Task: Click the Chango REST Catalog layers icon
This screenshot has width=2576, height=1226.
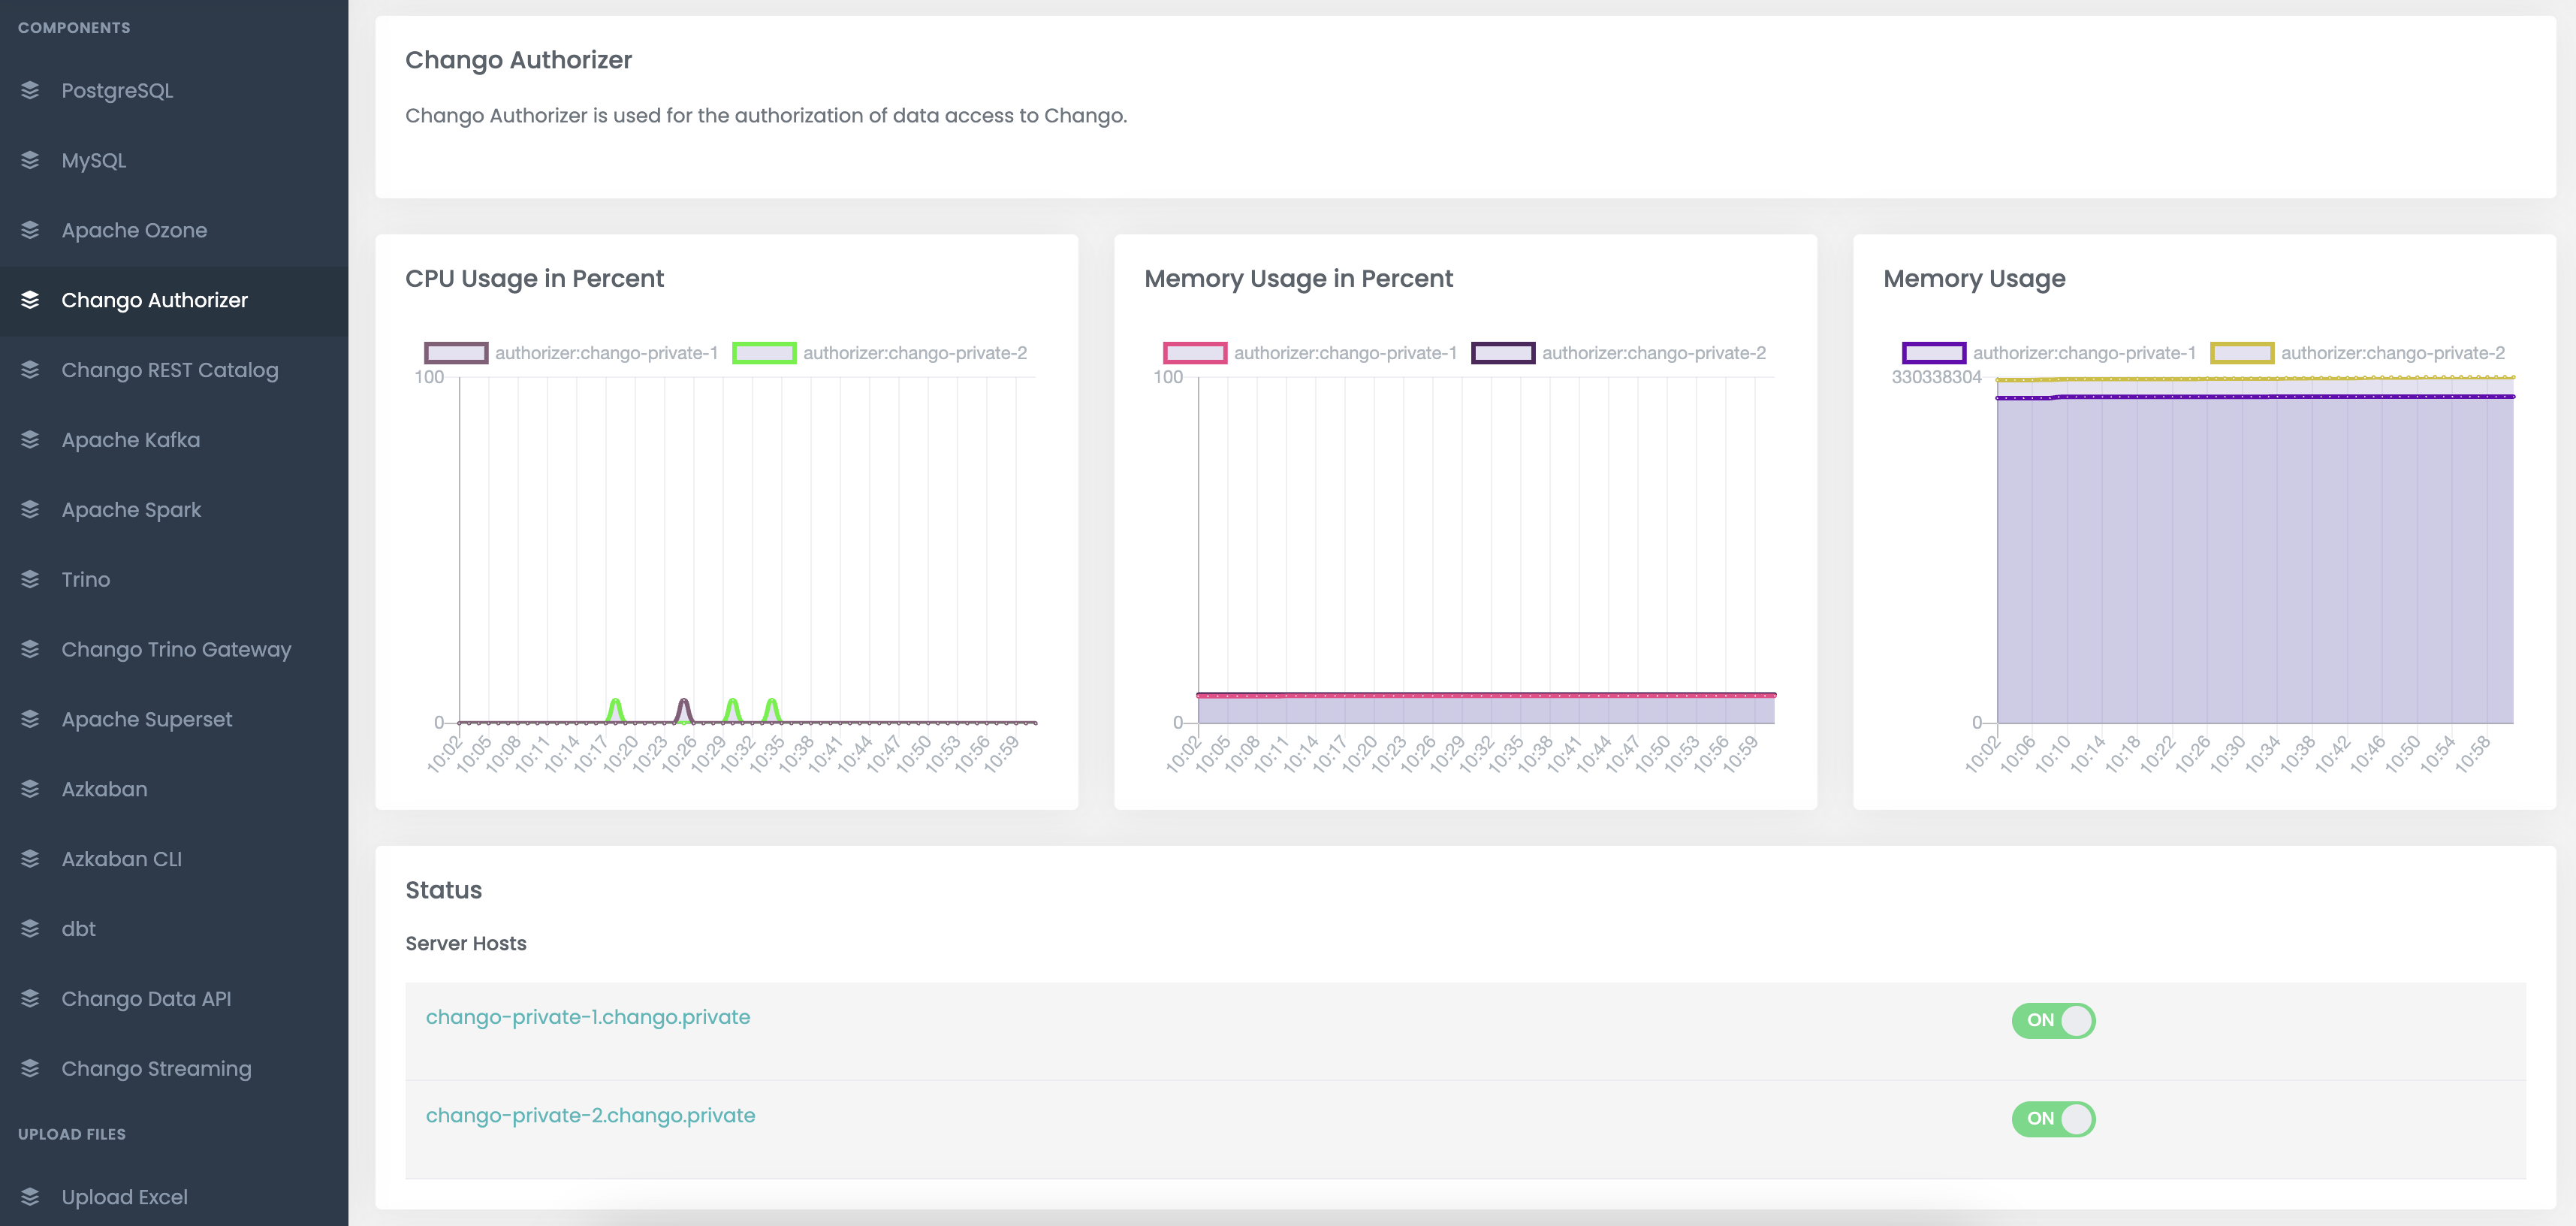Action: click(30, 370)
